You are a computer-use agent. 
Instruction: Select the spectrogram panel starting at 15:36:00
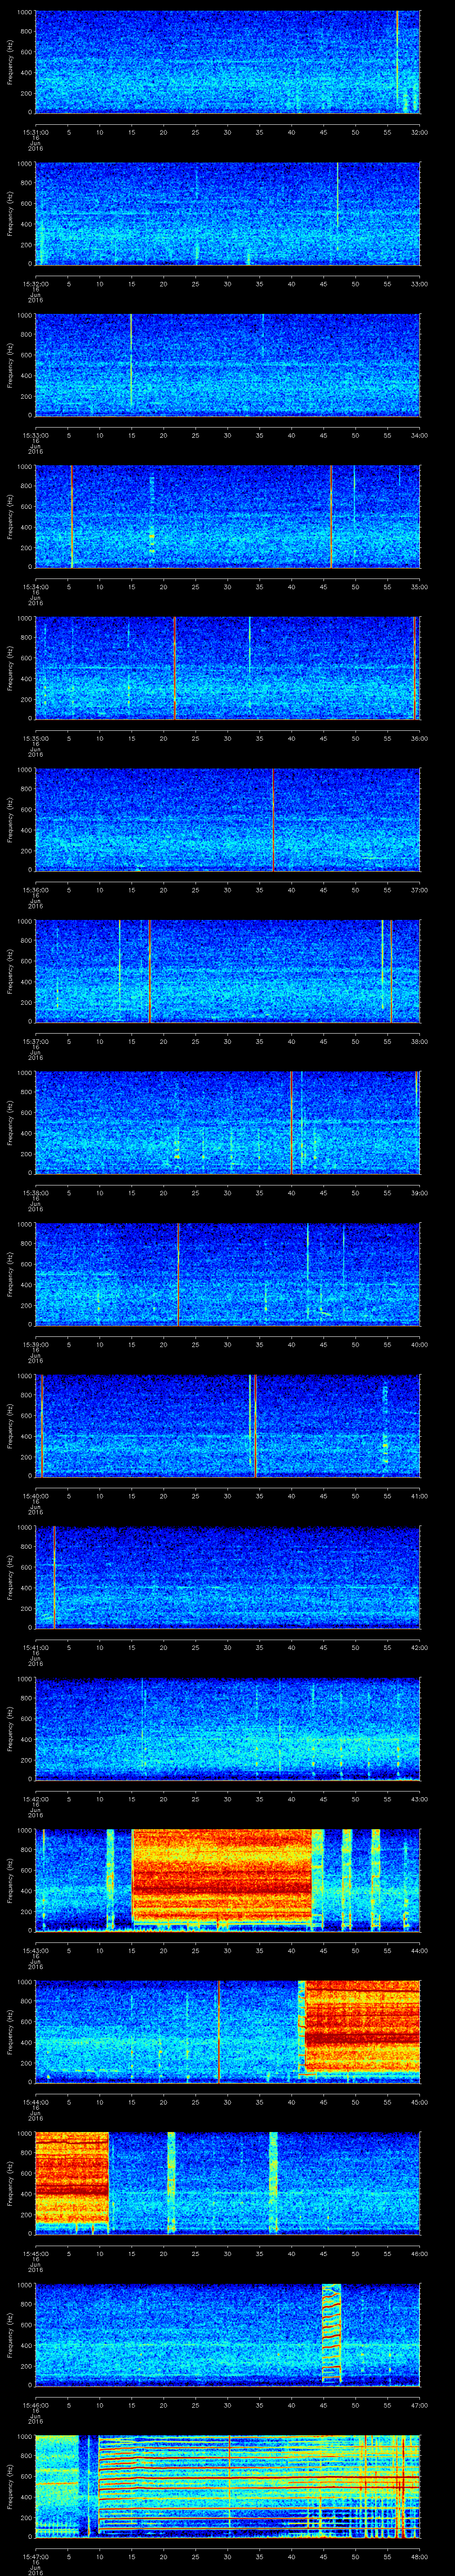[227, 819]
